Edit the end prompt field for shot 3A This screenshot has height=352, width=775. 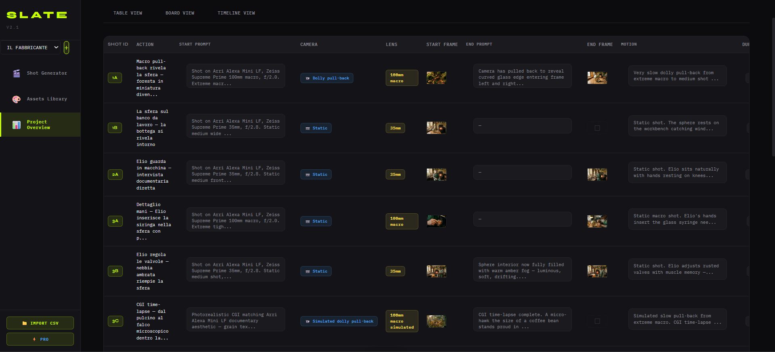point(522,219)
